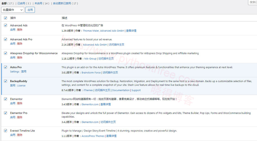
Task: Uncheck Aliexpress Dropship for Woocommerce checkbox
Action: point(6,53)
